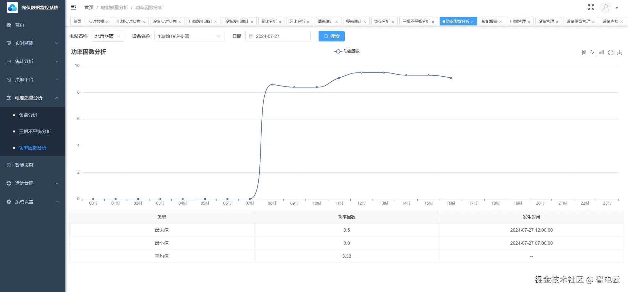Screen dimensions: 628x292
Task: Open 三相不平衡分析 in the sidebar
Action: coord(35,131)
